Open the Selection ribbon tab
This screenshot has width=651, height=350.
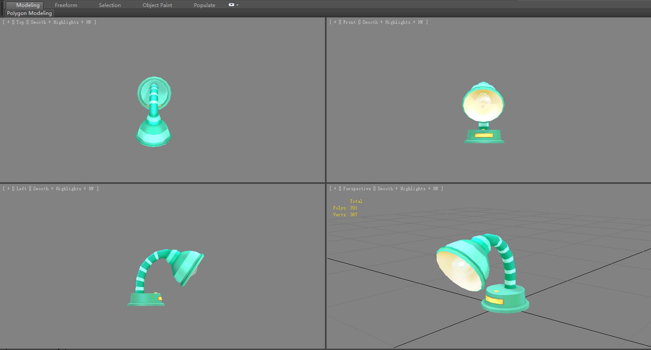click(110, 5)
